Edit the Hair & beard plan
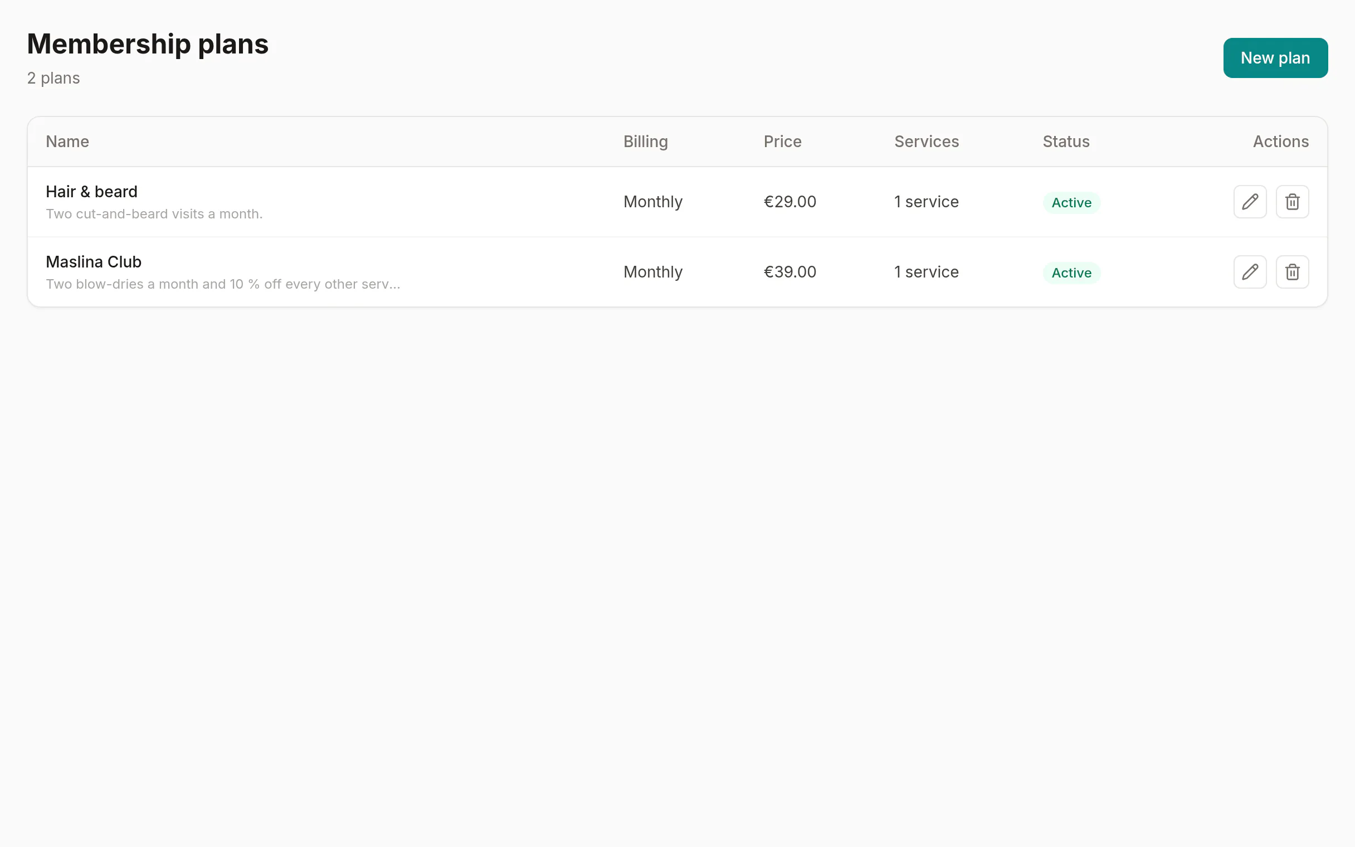Image resolution: width=1355 pixels, height=847 pixels. click(1250, 202)
